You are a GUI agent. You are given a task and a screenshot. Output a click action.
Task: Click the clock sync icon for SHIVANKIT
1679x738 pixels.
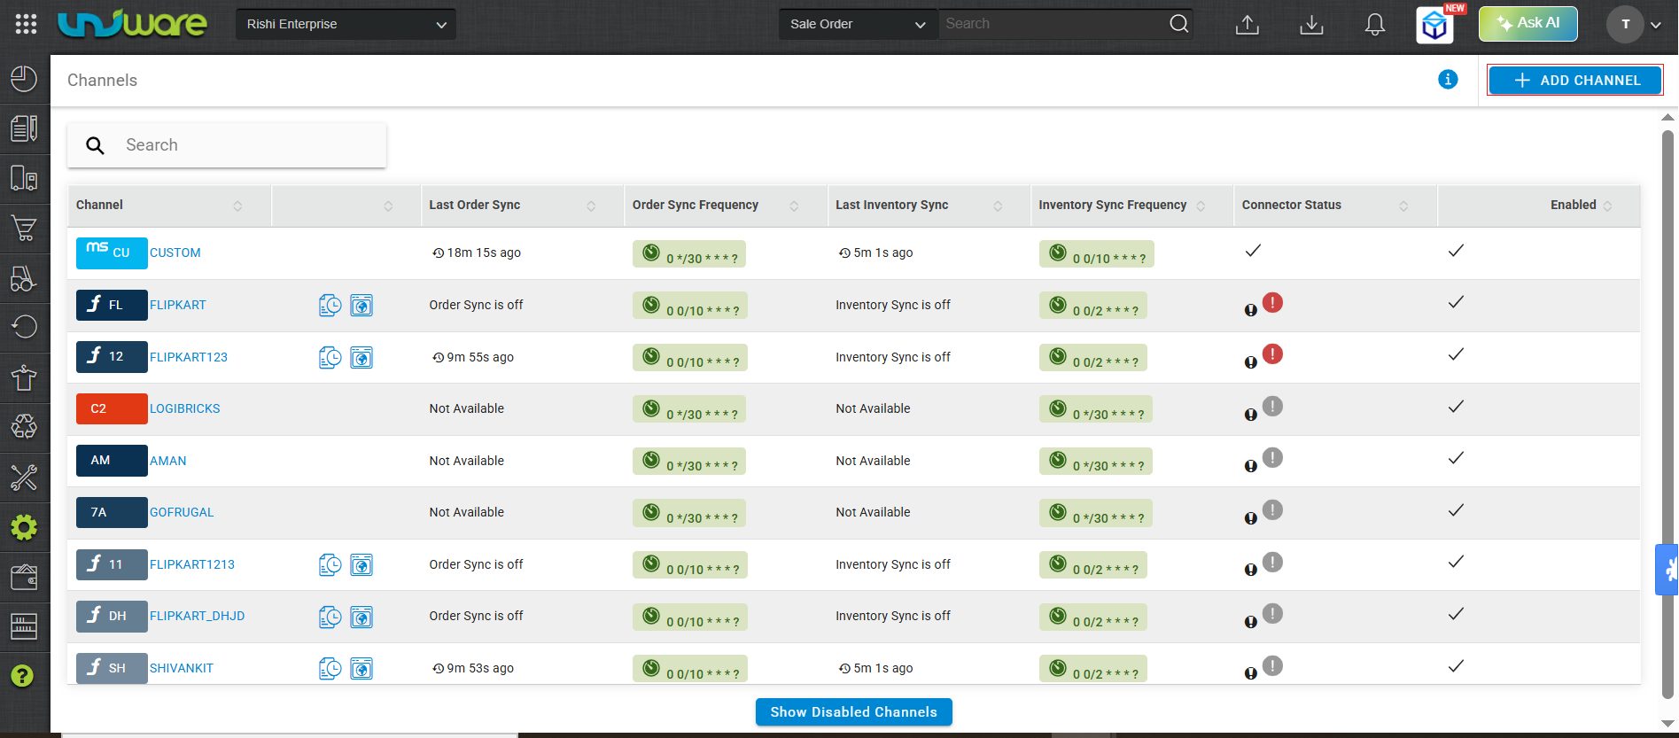click(x=330, y=668)
